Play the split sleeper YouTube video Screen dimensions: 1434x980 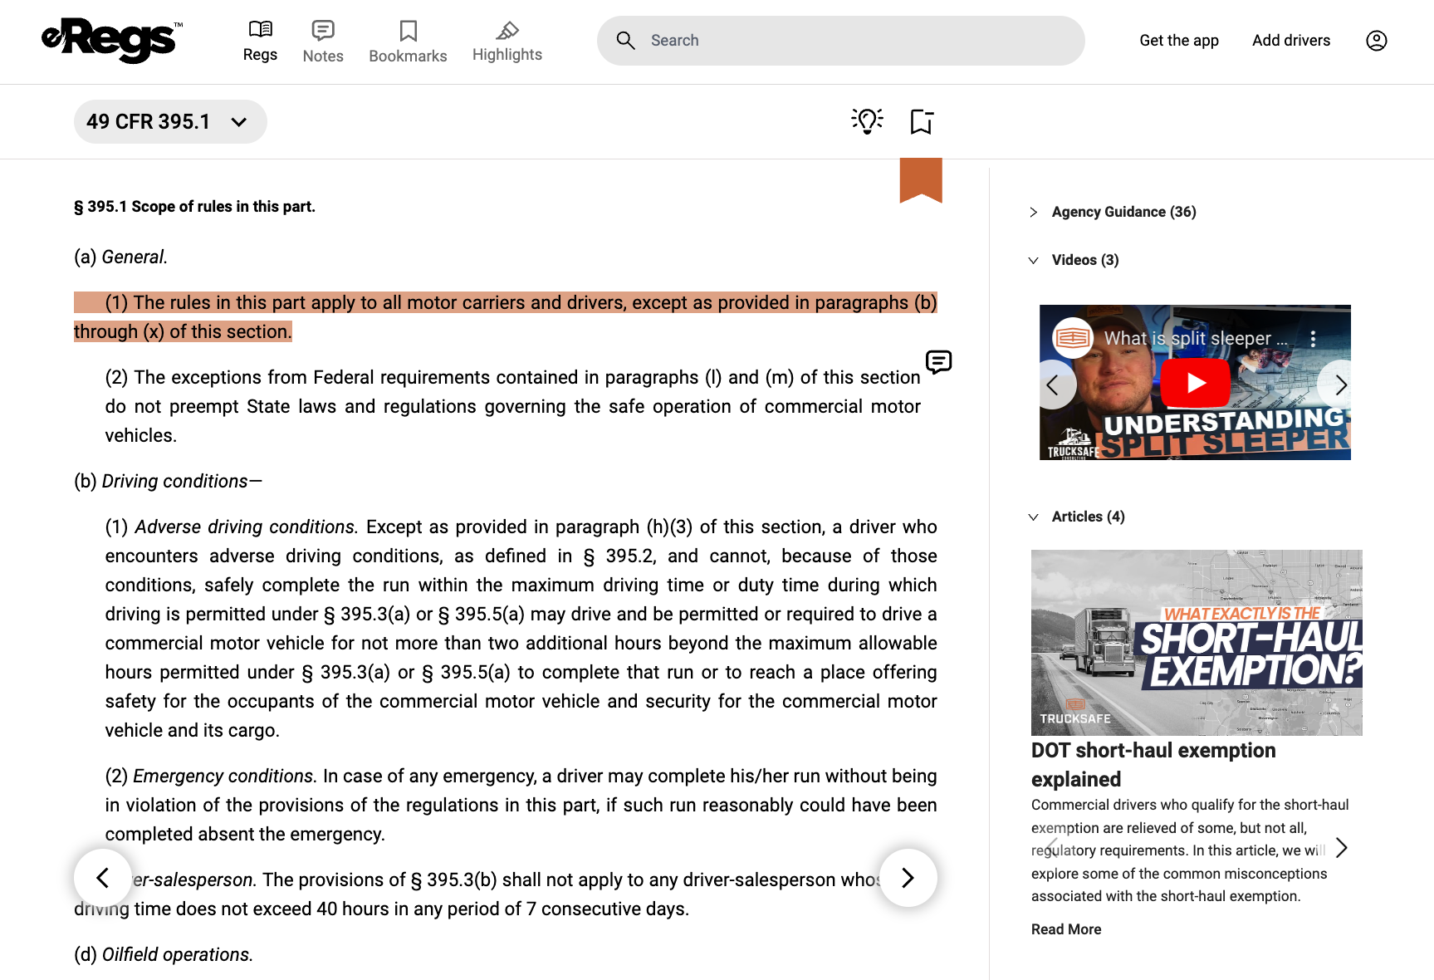pos(1196,383)
